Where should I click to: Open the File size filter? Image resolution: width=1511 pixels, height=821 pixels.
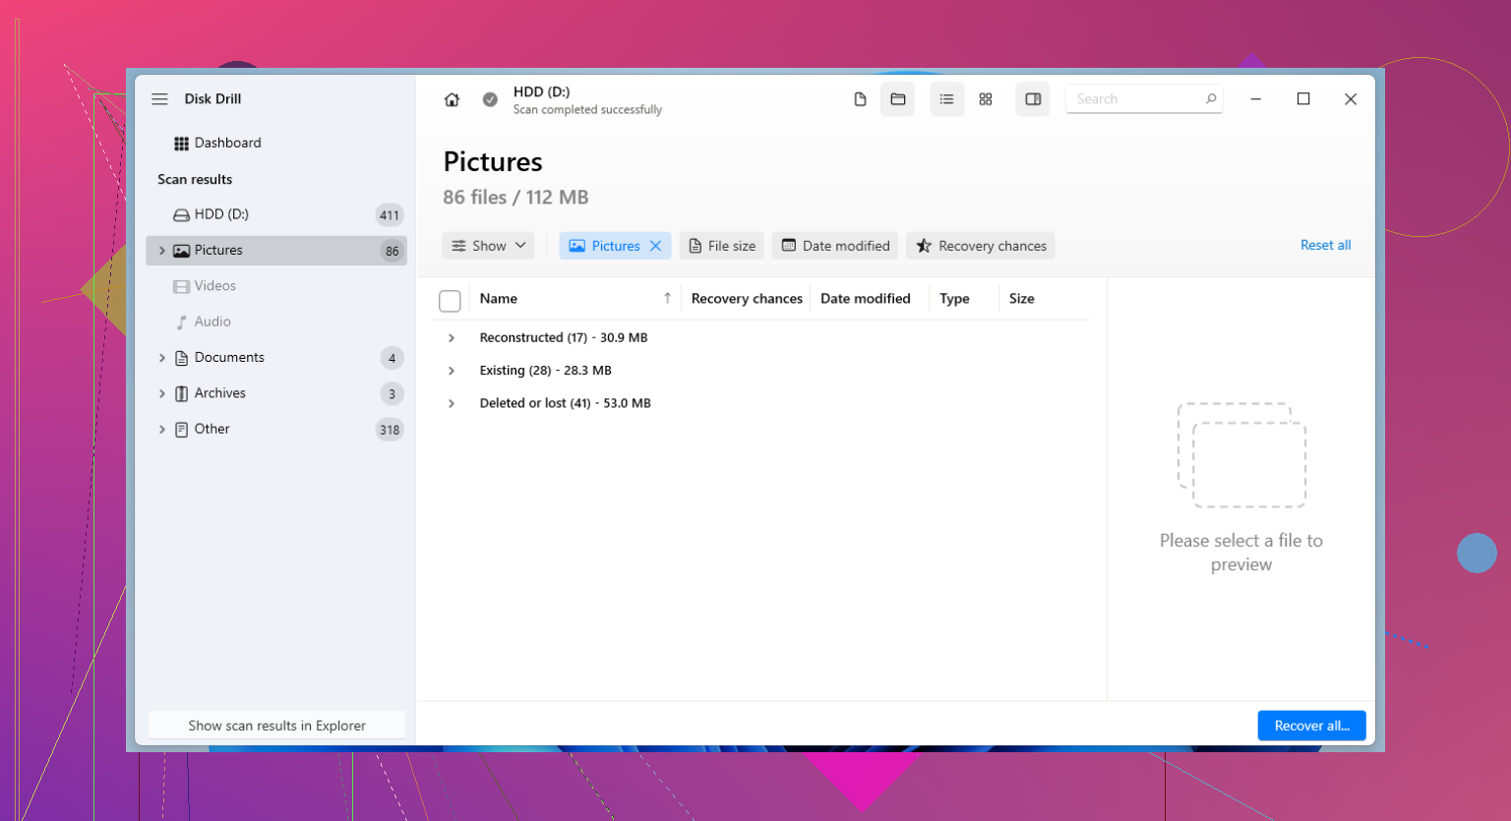722,246
